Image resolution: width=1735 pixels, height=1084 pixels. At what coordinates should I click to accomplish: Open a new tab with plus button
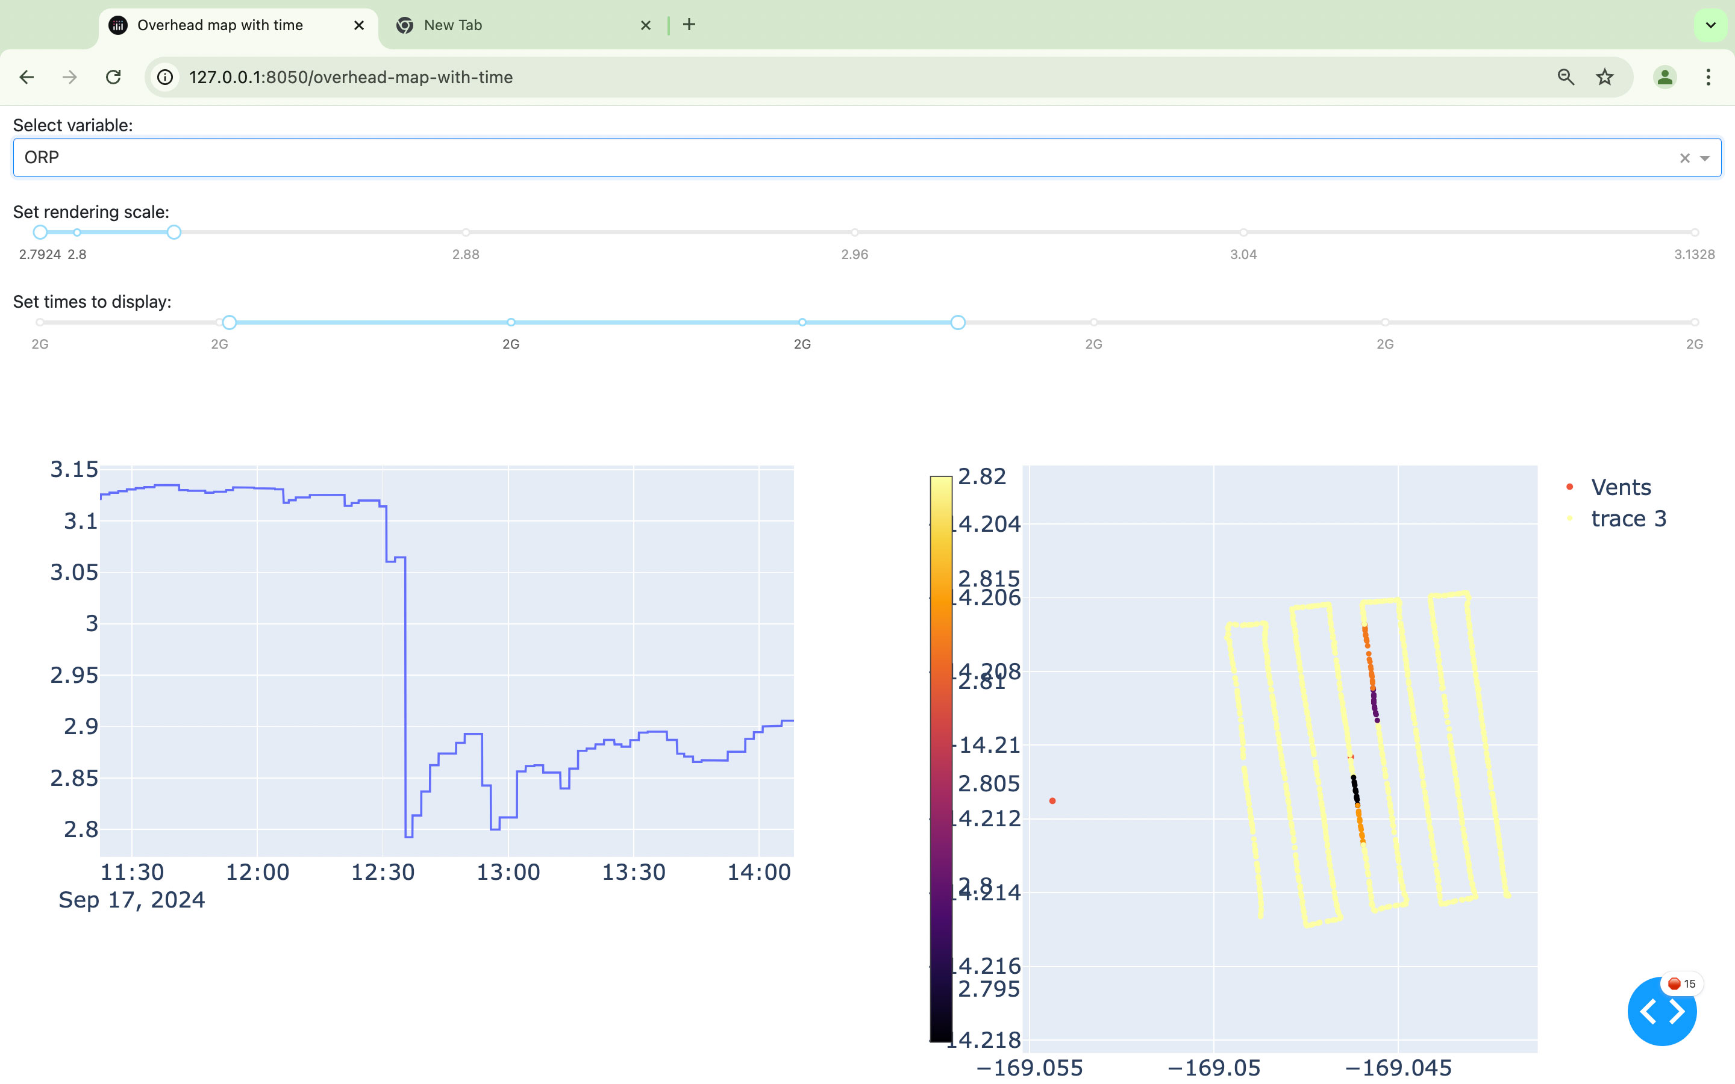point(689,25)
